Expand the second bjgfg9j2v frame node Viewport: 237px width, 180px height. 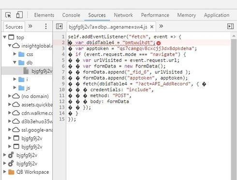(10, 147)
